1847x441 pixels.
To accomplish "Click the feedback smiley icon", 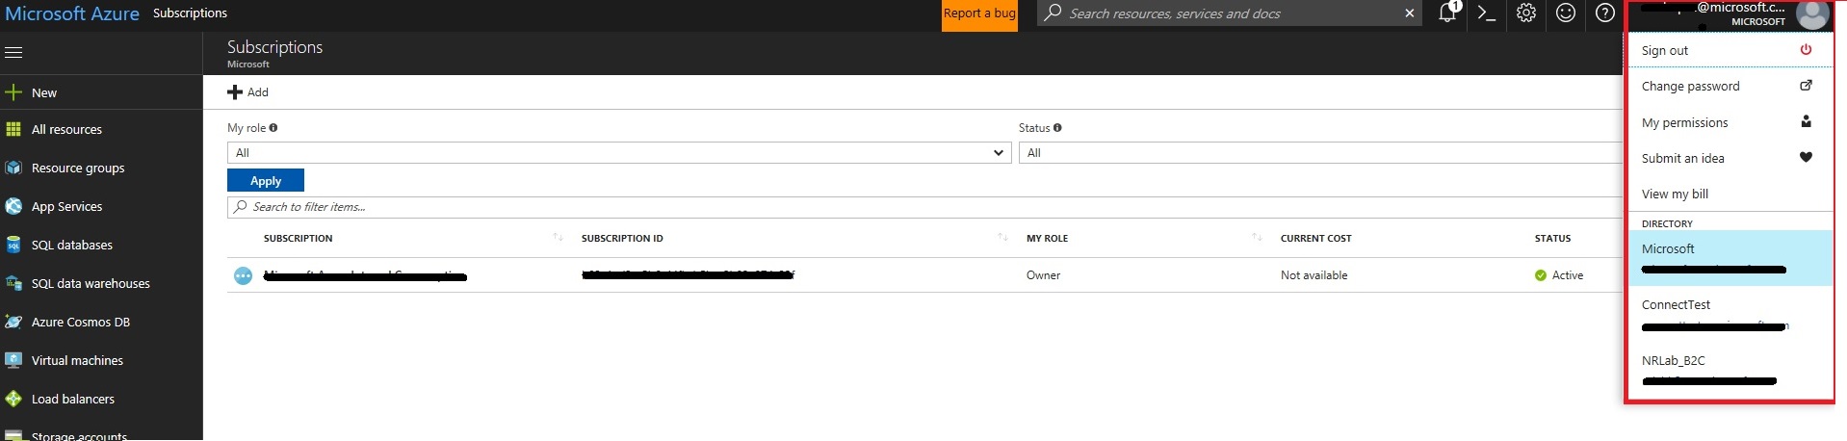I will pyautogui.click(x=1566, y=13).
